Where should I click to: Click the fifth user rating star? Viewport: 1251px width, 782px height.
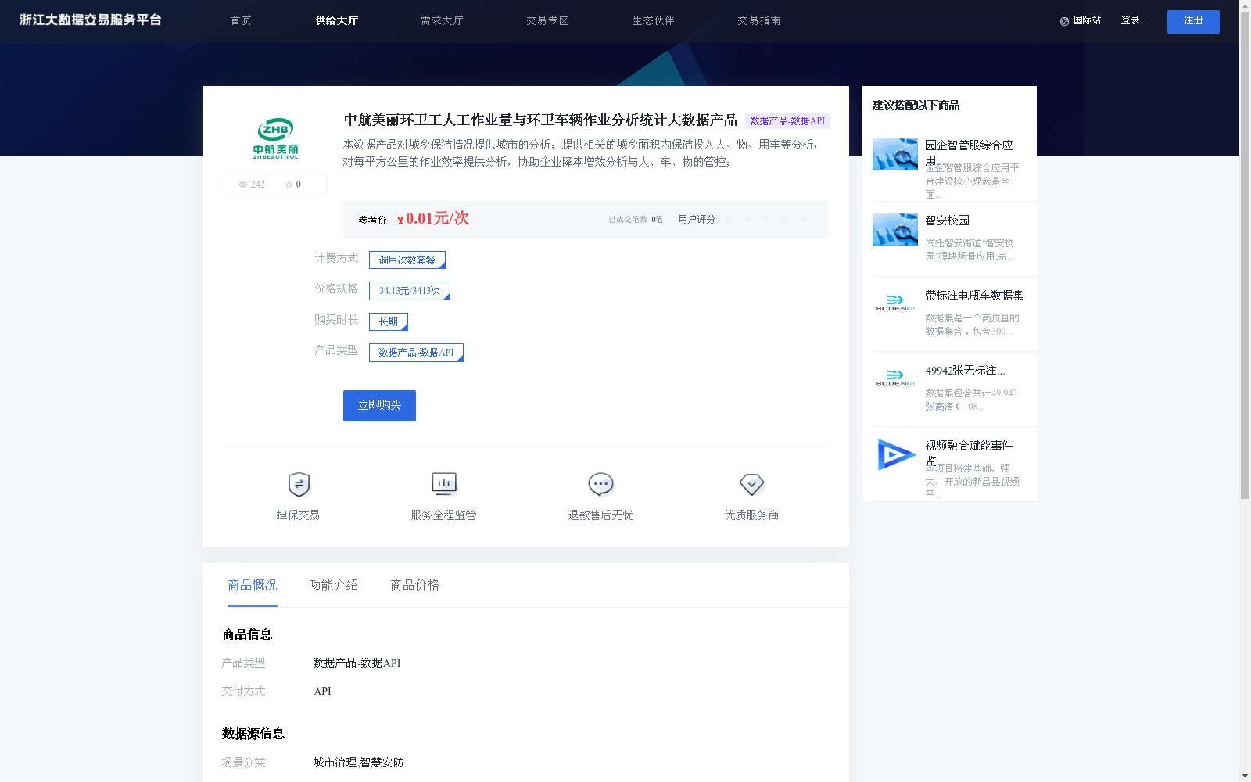[804, 219]
